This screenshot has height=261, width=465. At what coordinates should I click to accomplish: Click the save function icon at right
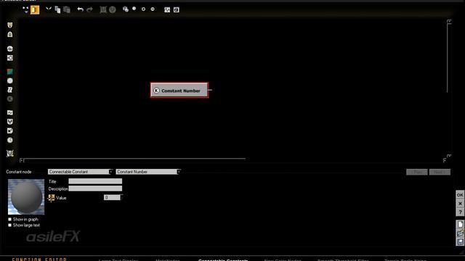pyautogui.click(x=460, y=241)
